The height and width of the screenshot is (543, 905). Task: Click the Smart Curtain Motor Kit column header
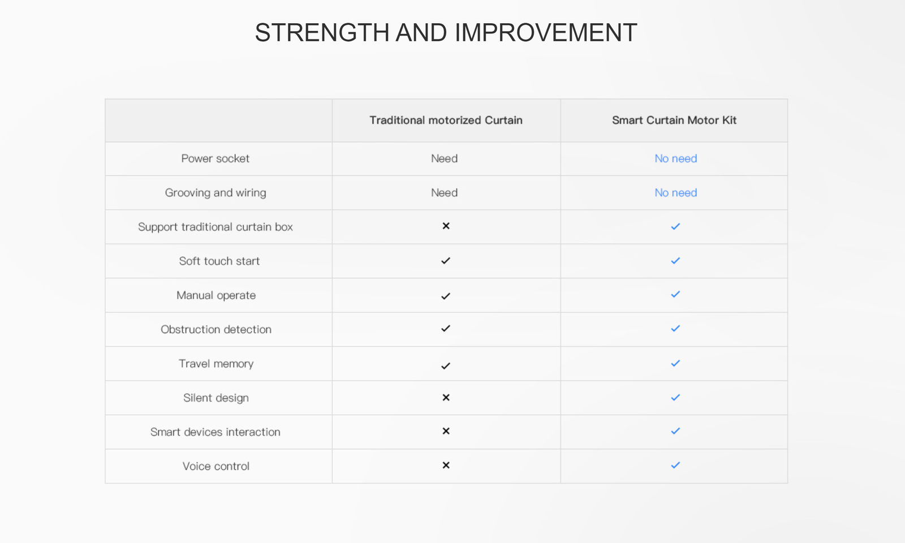coord(674,120)
